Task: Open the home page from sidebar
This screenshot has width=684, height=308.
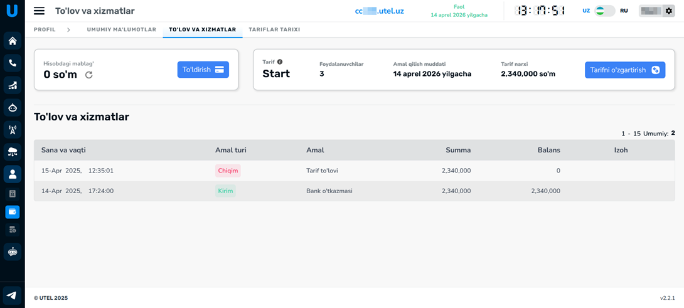Action: click(12, 41)
